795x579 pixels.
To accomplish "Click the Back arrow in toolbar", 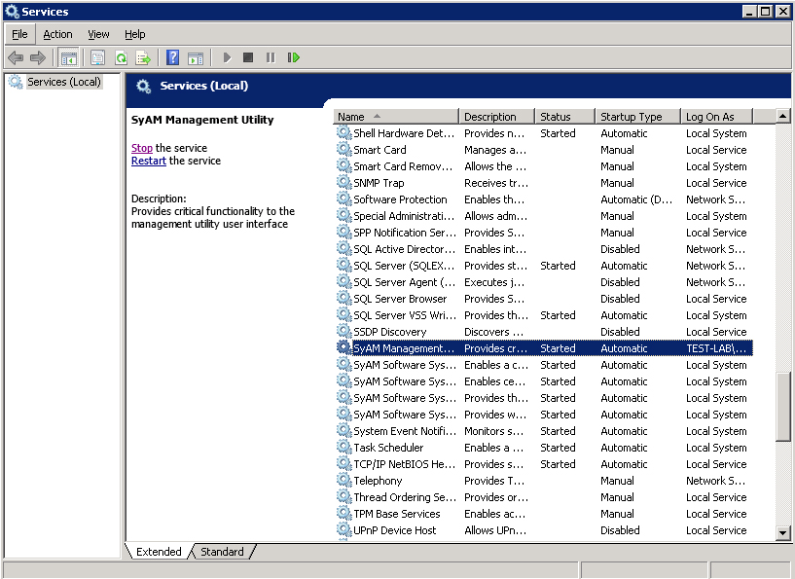I will coord(16,58).
